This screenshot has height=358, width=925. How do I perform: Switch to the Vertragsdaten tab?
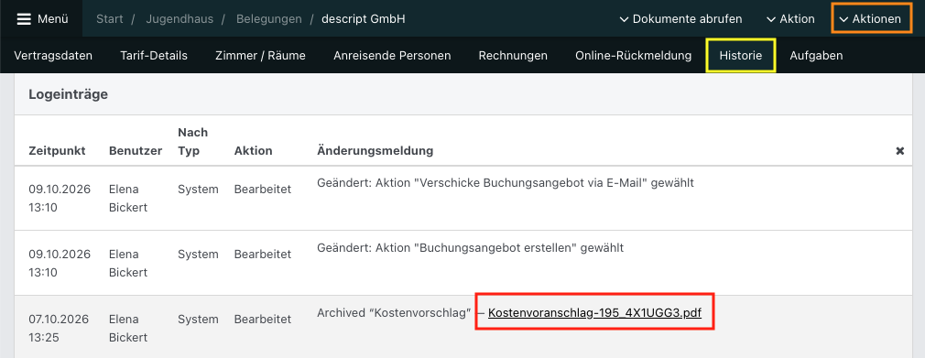[x=53, y=56]
